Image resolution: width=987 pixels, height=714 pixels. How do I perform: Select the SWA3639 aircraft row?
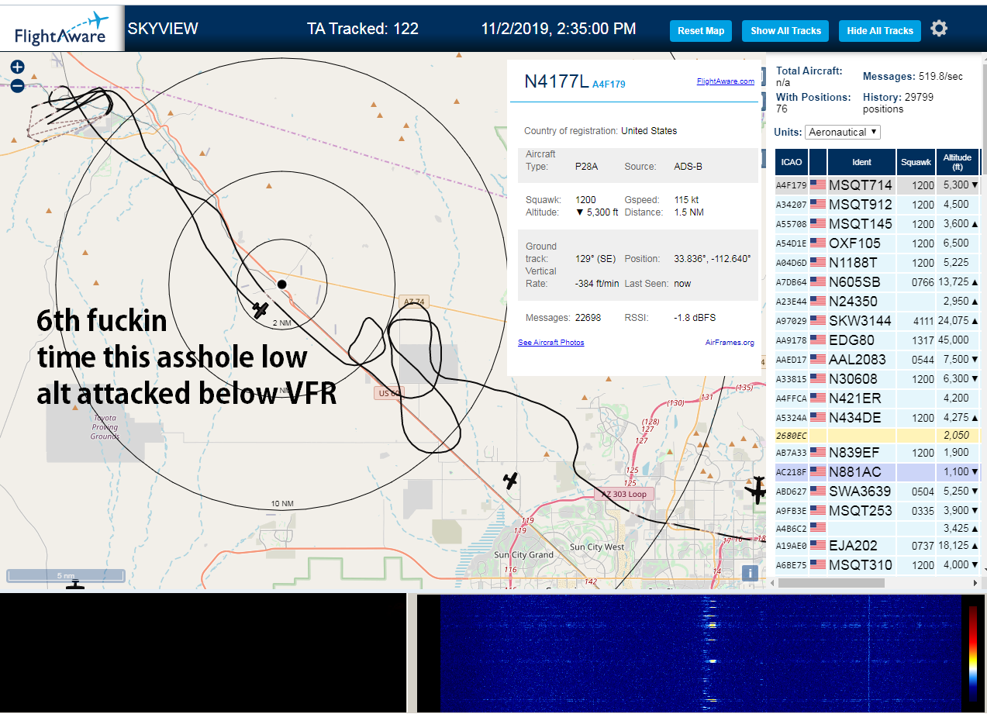click(878, 492)
